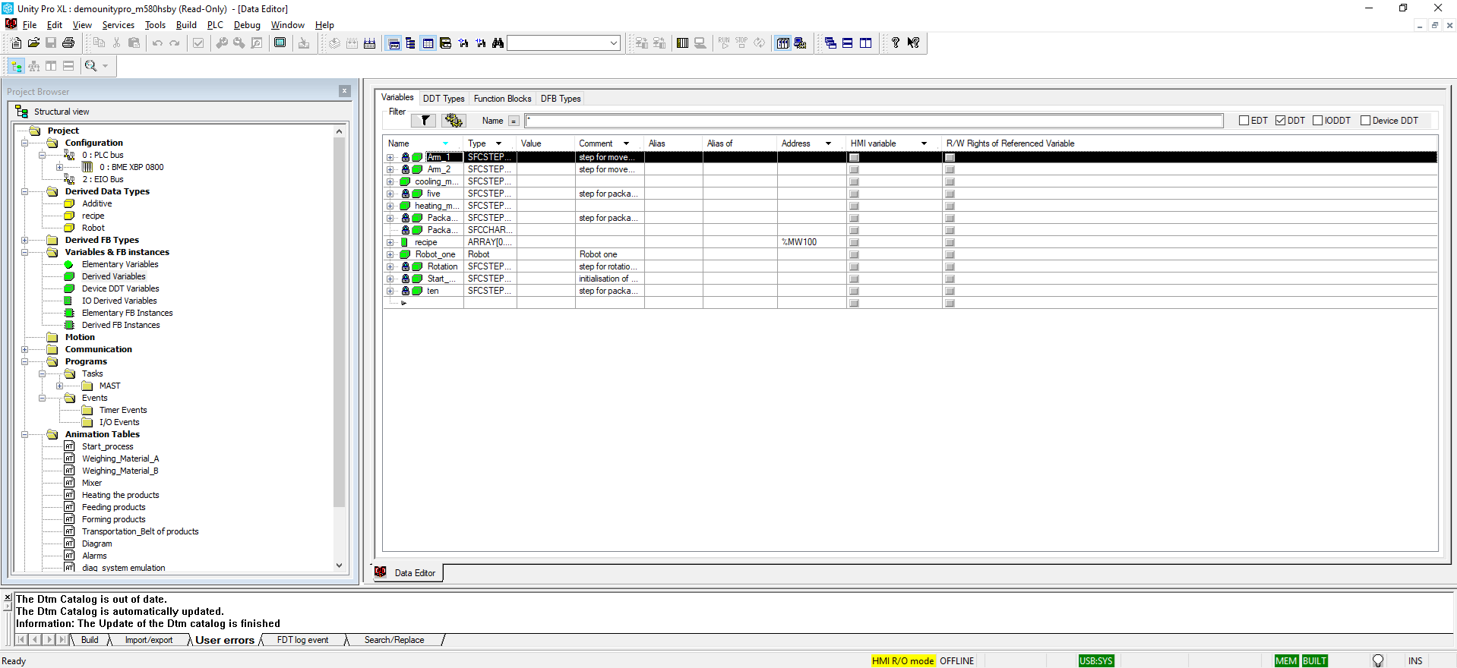Switch to the DFB Types tab
Screen dimensions: 1457x668
point(561,99)
